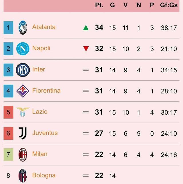The height and width of the screenshot is (184, 183).
Task: Sort by the Gf:Gs column header
Action: [169, 5]
